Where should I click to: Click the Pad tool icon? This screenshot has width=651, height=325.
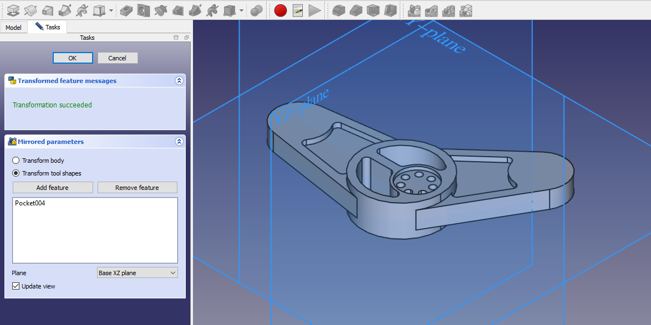pyautogui.click(x=13, y=10)
